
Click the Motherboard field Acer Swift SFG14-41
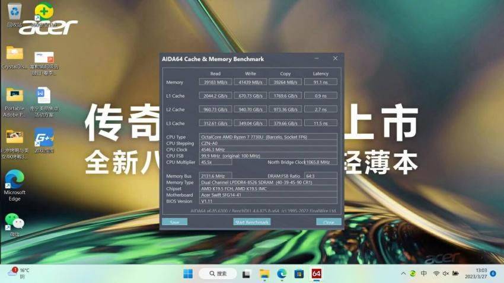click(x=268, y=195)
